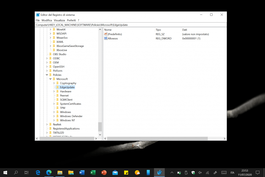Collapse the Policies tree node
This screenshot has height=177, width=265.
point(47,75)
